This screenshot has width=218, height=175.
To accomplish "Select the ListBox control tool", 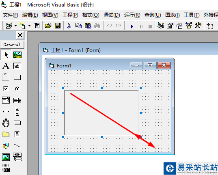I will pyautogui.click(x=17, y=100).
